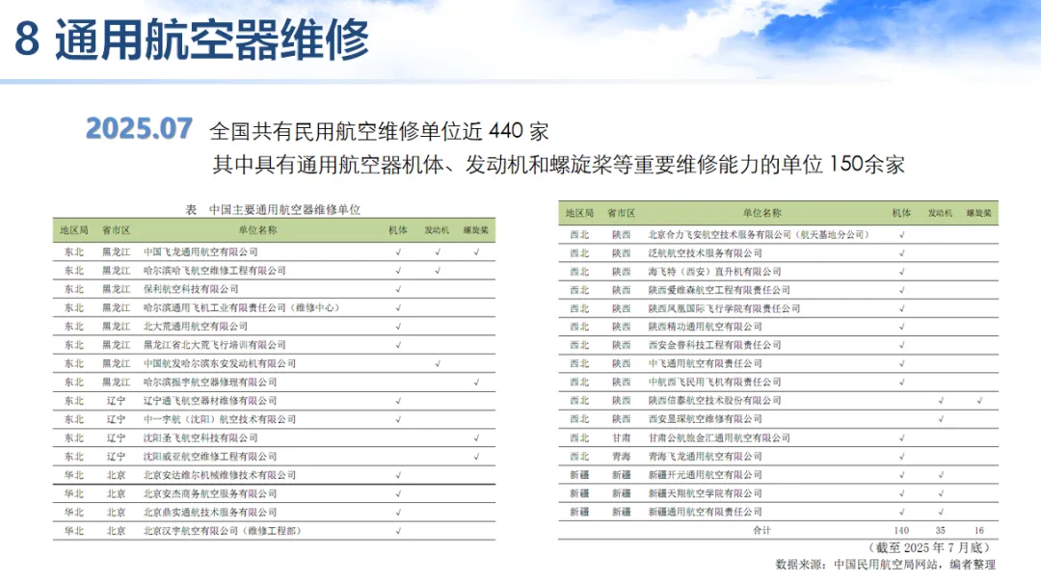
Task: Toggle the 机体 mark for 北大荒通用航空有限公司
Action: pyautogui.click(x=398, y=326)
